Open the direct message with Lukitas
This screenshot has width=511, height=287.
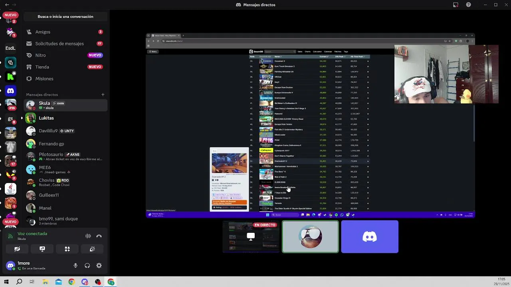[x=65, y=118]
